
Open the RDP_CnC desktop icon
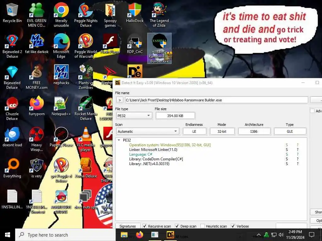tap(135, 44)
